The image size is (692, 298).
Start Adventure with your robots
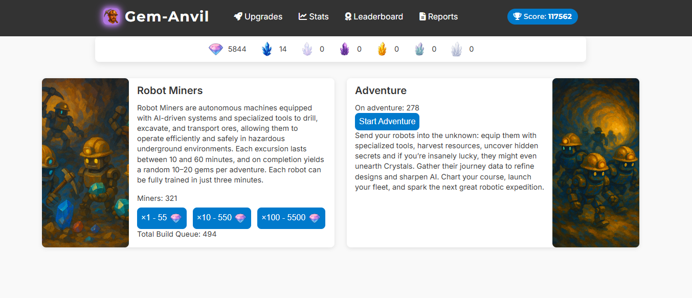coord(387,122)
